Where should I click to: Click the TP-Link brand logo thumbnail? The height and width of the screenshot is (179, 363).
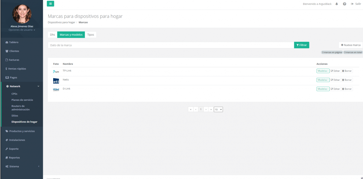(56, 72)
